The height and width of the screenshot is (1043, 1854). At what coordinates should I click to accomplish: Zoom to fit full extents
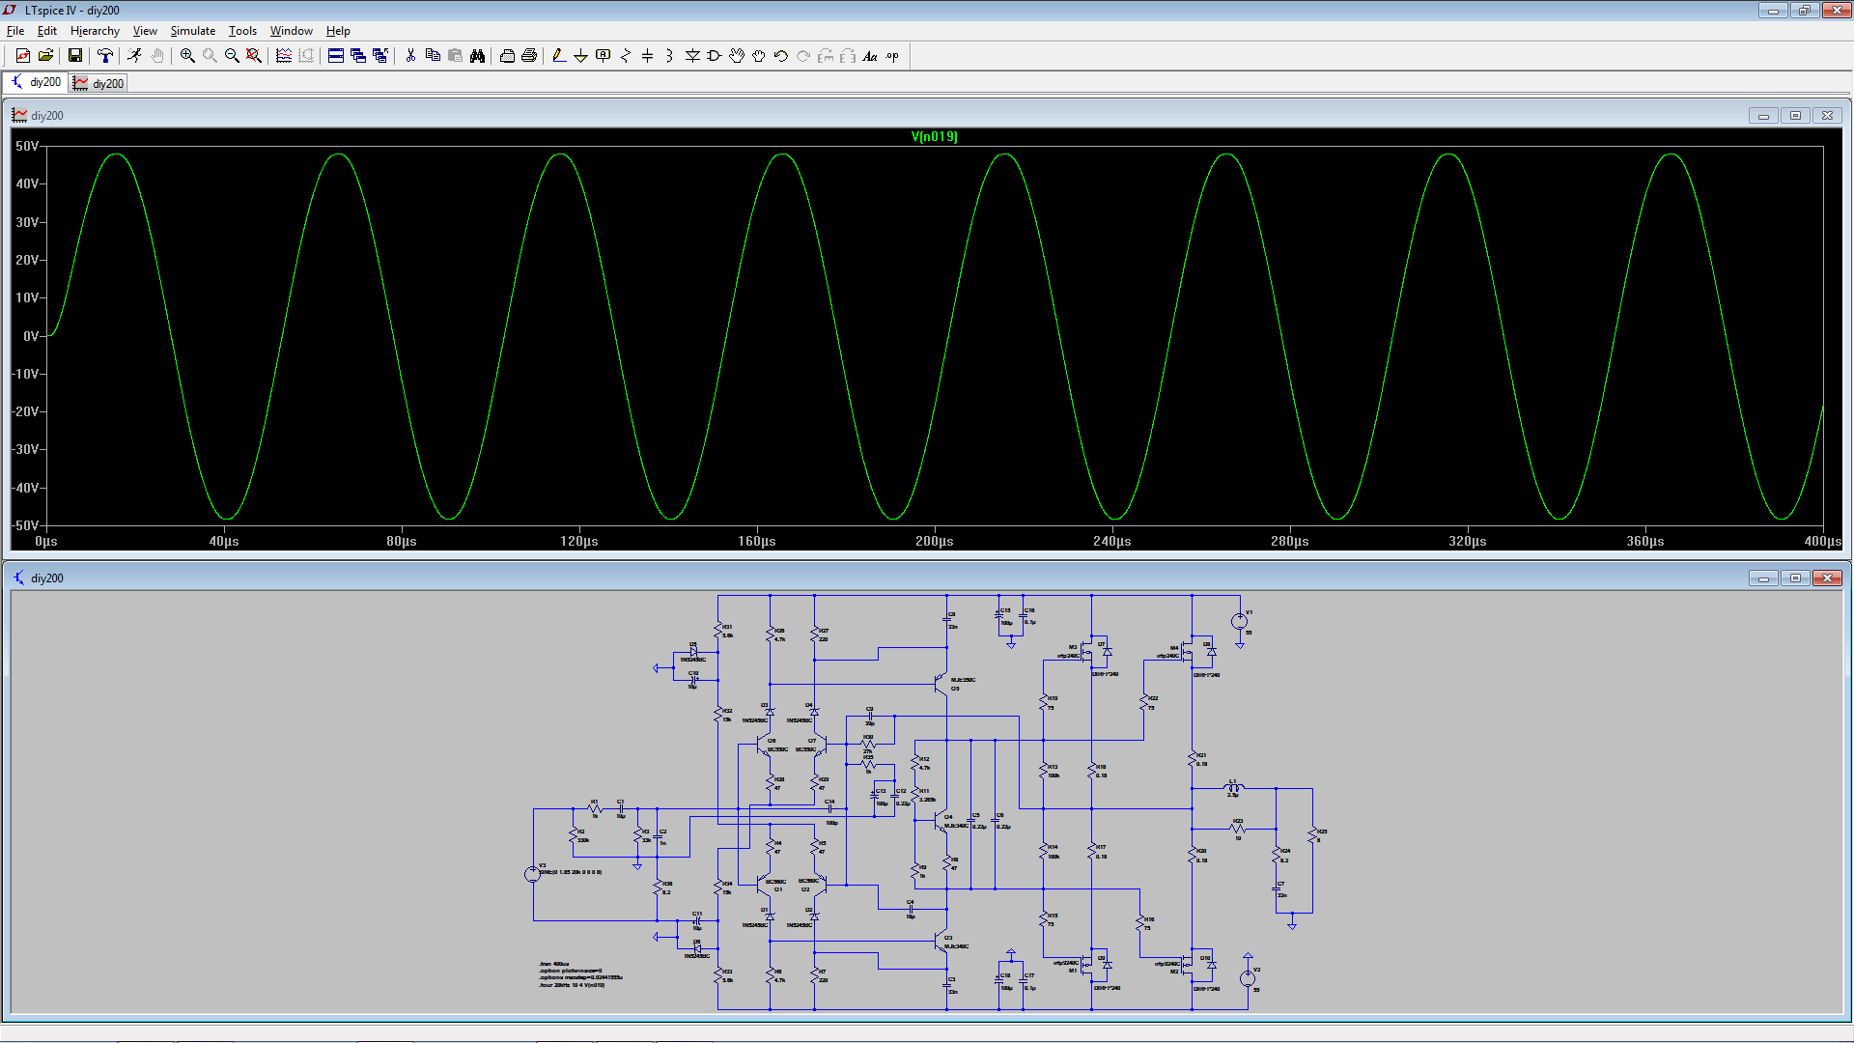click(254, 56)
